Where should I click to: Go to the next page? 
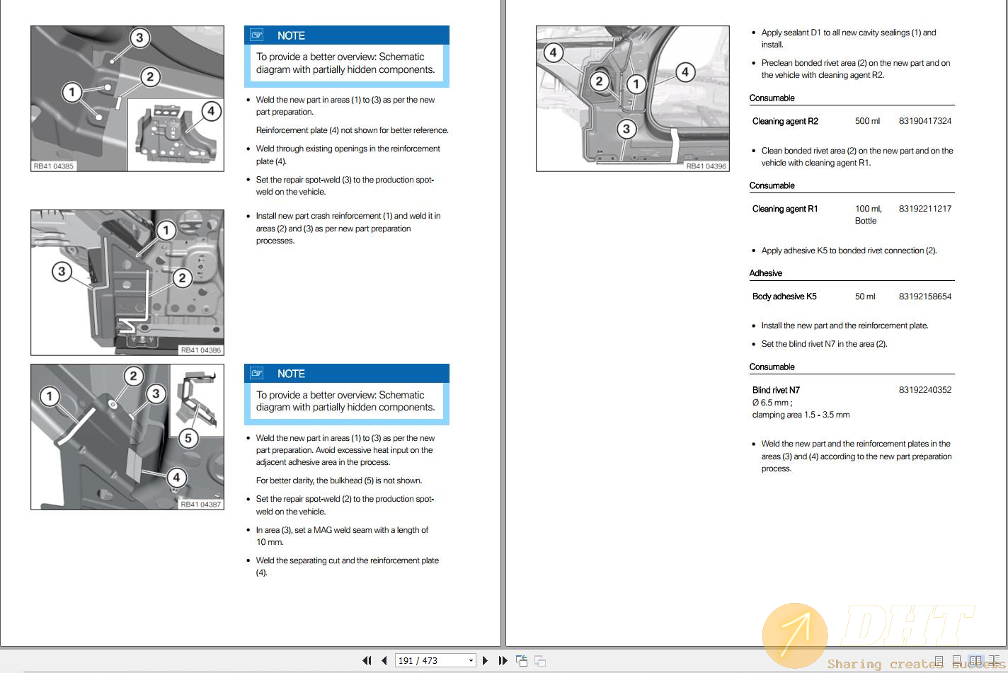tap(485, 660)
